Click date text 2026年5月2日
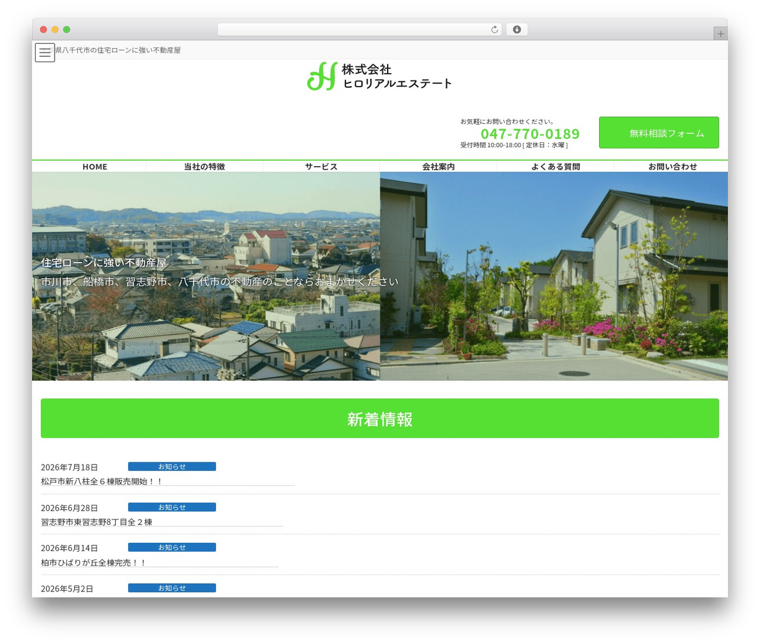 click(x=67, y=588)
